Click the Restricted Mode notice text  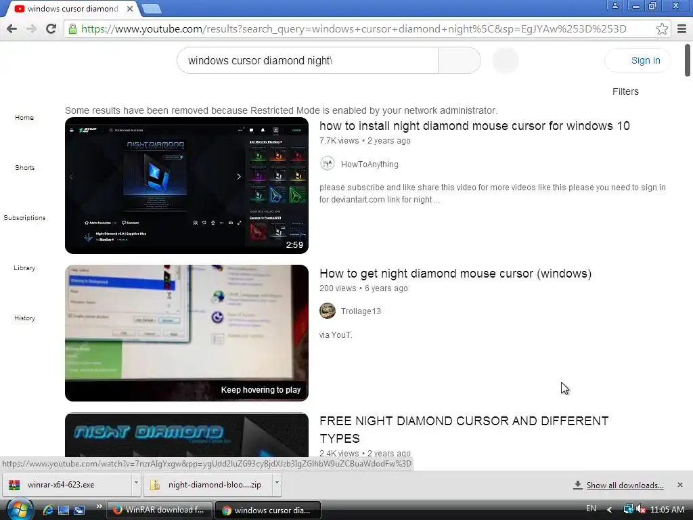click(x=281, y=110)
